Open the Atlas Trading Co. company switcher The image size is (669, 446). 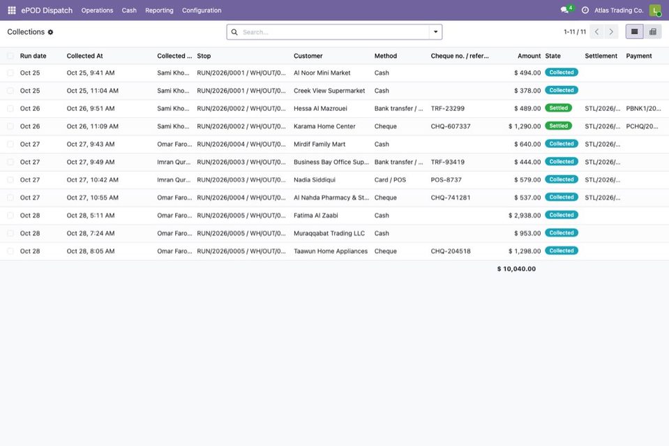click(x=619, y=10)
